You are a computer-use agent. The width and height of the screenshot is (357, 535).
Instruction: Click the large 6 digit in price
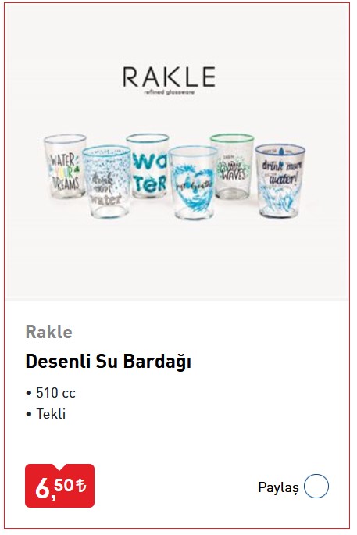43,488
